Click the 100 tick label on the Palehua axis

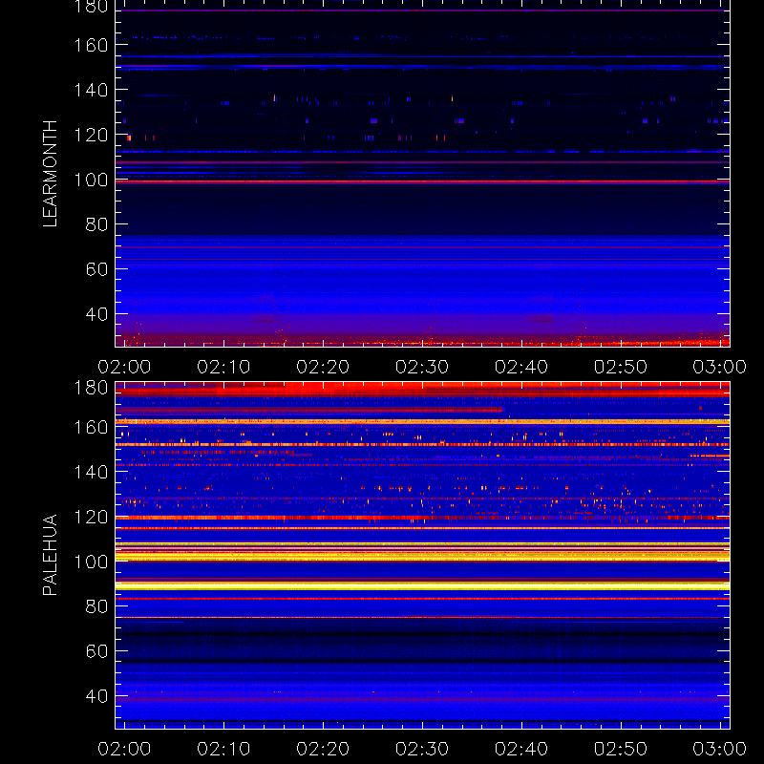click(91, 562)
